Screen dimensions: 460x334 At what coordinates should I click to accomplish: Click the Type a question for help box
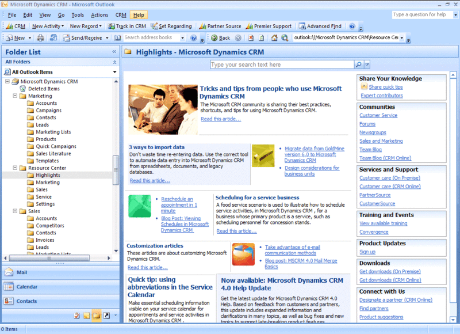[422, 14]
